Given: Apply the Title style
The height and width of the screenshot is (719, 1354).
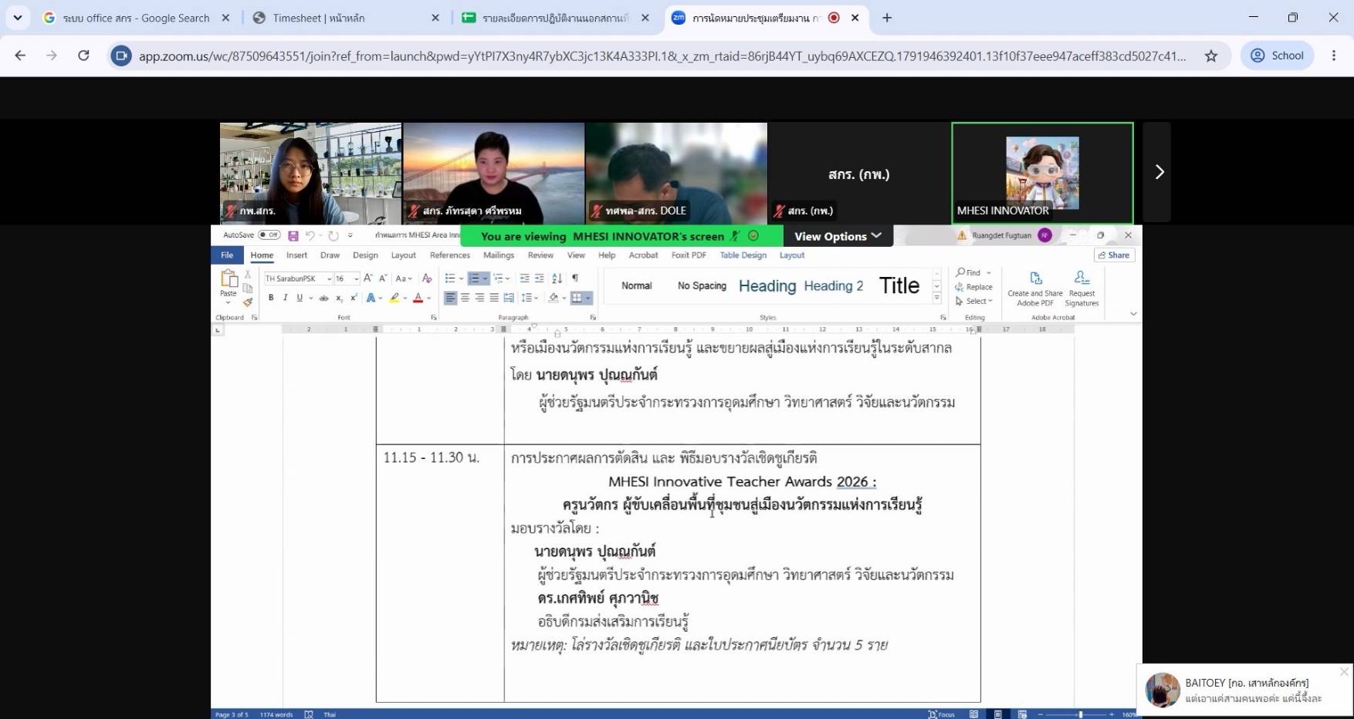Looking at the screenshot, I should pyautogui.click(x=899, y=286).
